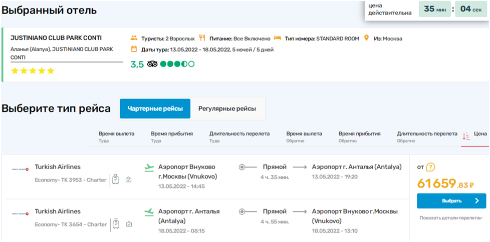Click the TripAdvisor owl logo
Image resolution: width=490 pixels, height=242 pixels.
click(x=152, y=64)
